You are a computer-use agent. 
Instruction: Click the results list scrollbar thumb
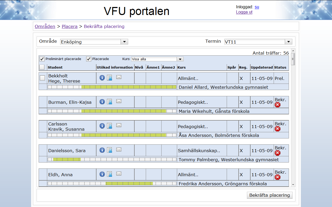click(293, 59)
